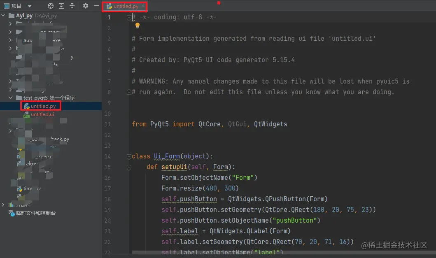Click QLabel(Form) on line 21
This screenshot has width=436, height=258.
click(268, 231)
